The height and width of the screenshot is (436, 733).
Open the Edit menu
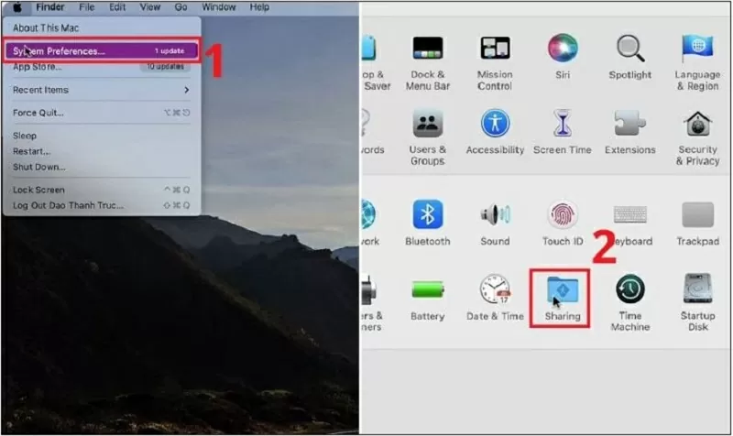[117, 7]
